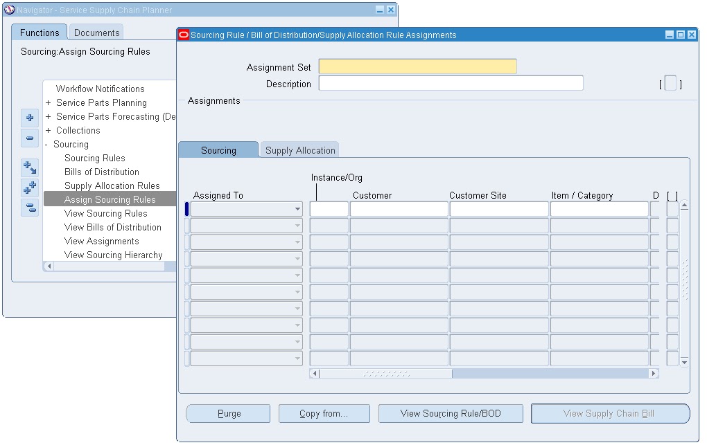Screen dimensions: 707x445
Task: Click first row bracketed flexfield box
Action: [672, 209]
